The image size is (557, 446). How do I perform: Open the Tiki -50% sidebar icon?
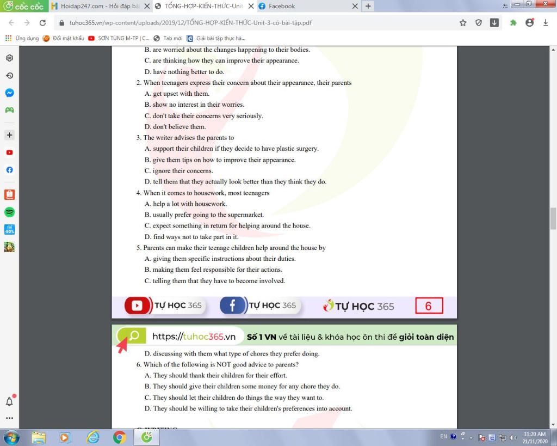pos(10,229)
